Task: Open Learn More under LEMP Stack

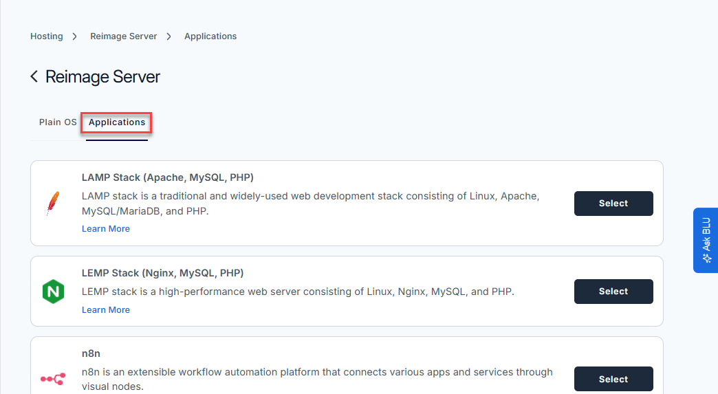Action: pos(106,310)
